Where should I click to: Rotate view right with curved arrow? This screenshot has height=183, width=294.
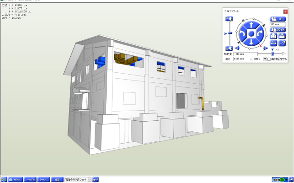coord(261,34)
